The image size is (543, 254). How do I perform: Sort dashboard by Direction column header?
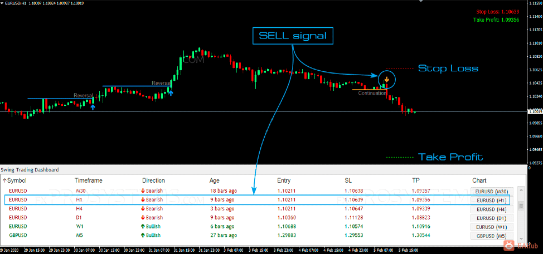coord(153,180)
